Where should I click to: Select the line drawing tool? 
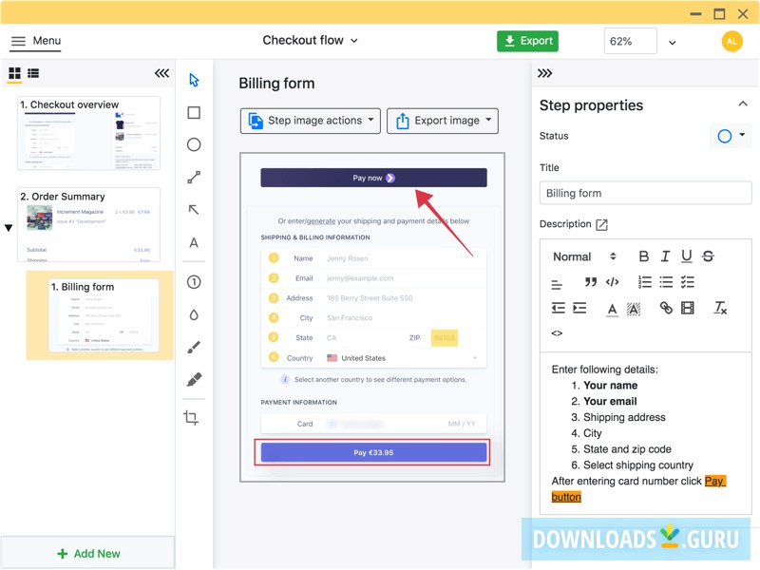coord(194,178)
